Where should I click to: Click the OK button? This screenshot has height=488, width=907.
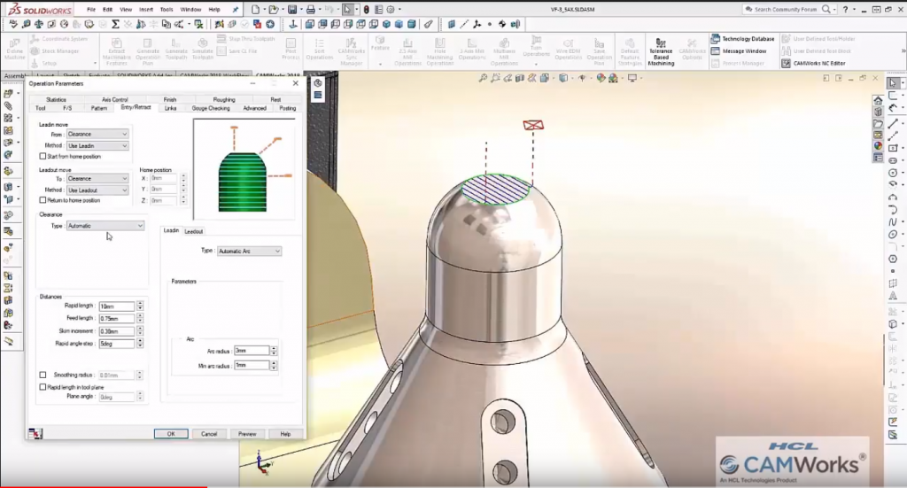click(170, 434)
